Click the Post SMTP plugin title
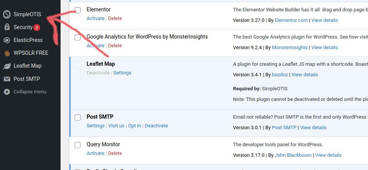This screenshot has width=368, height=170. [100, 117]
